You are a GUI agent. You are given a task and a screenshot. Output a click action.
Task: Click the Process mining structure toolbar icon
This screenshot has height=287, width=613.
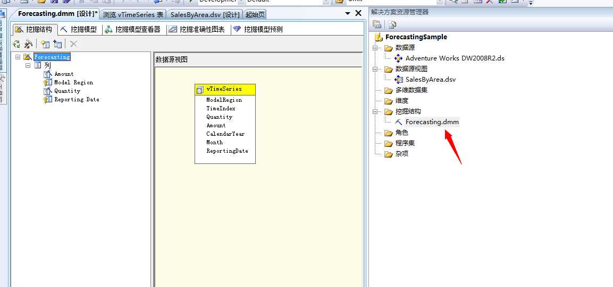[x=16, y=44]
